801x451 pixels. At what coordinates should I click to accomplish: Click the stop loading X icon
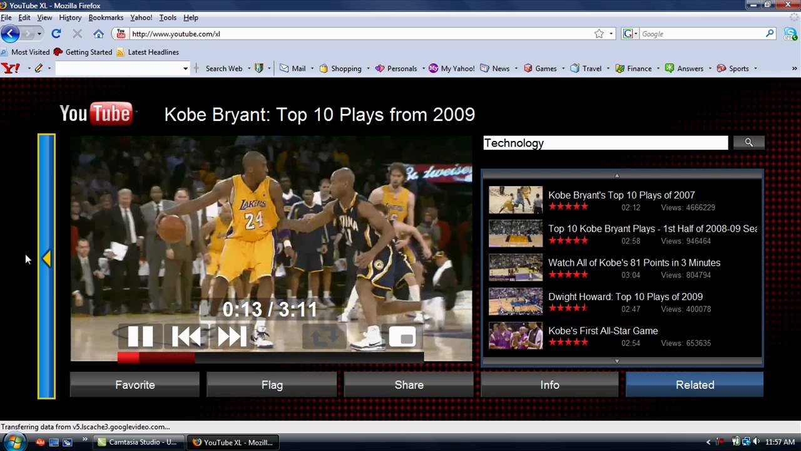tap(78, 34)
